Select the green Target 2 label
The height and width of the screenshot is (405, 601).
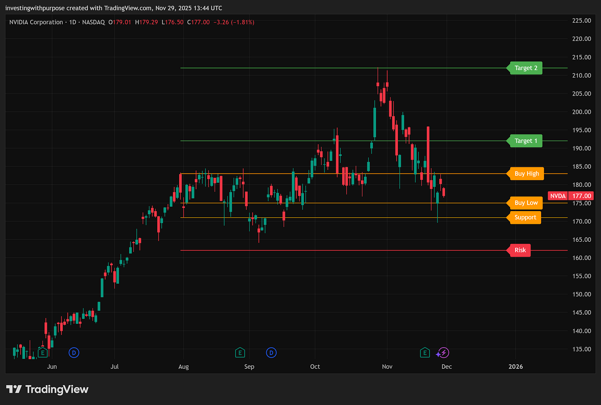tap(524, 68)
